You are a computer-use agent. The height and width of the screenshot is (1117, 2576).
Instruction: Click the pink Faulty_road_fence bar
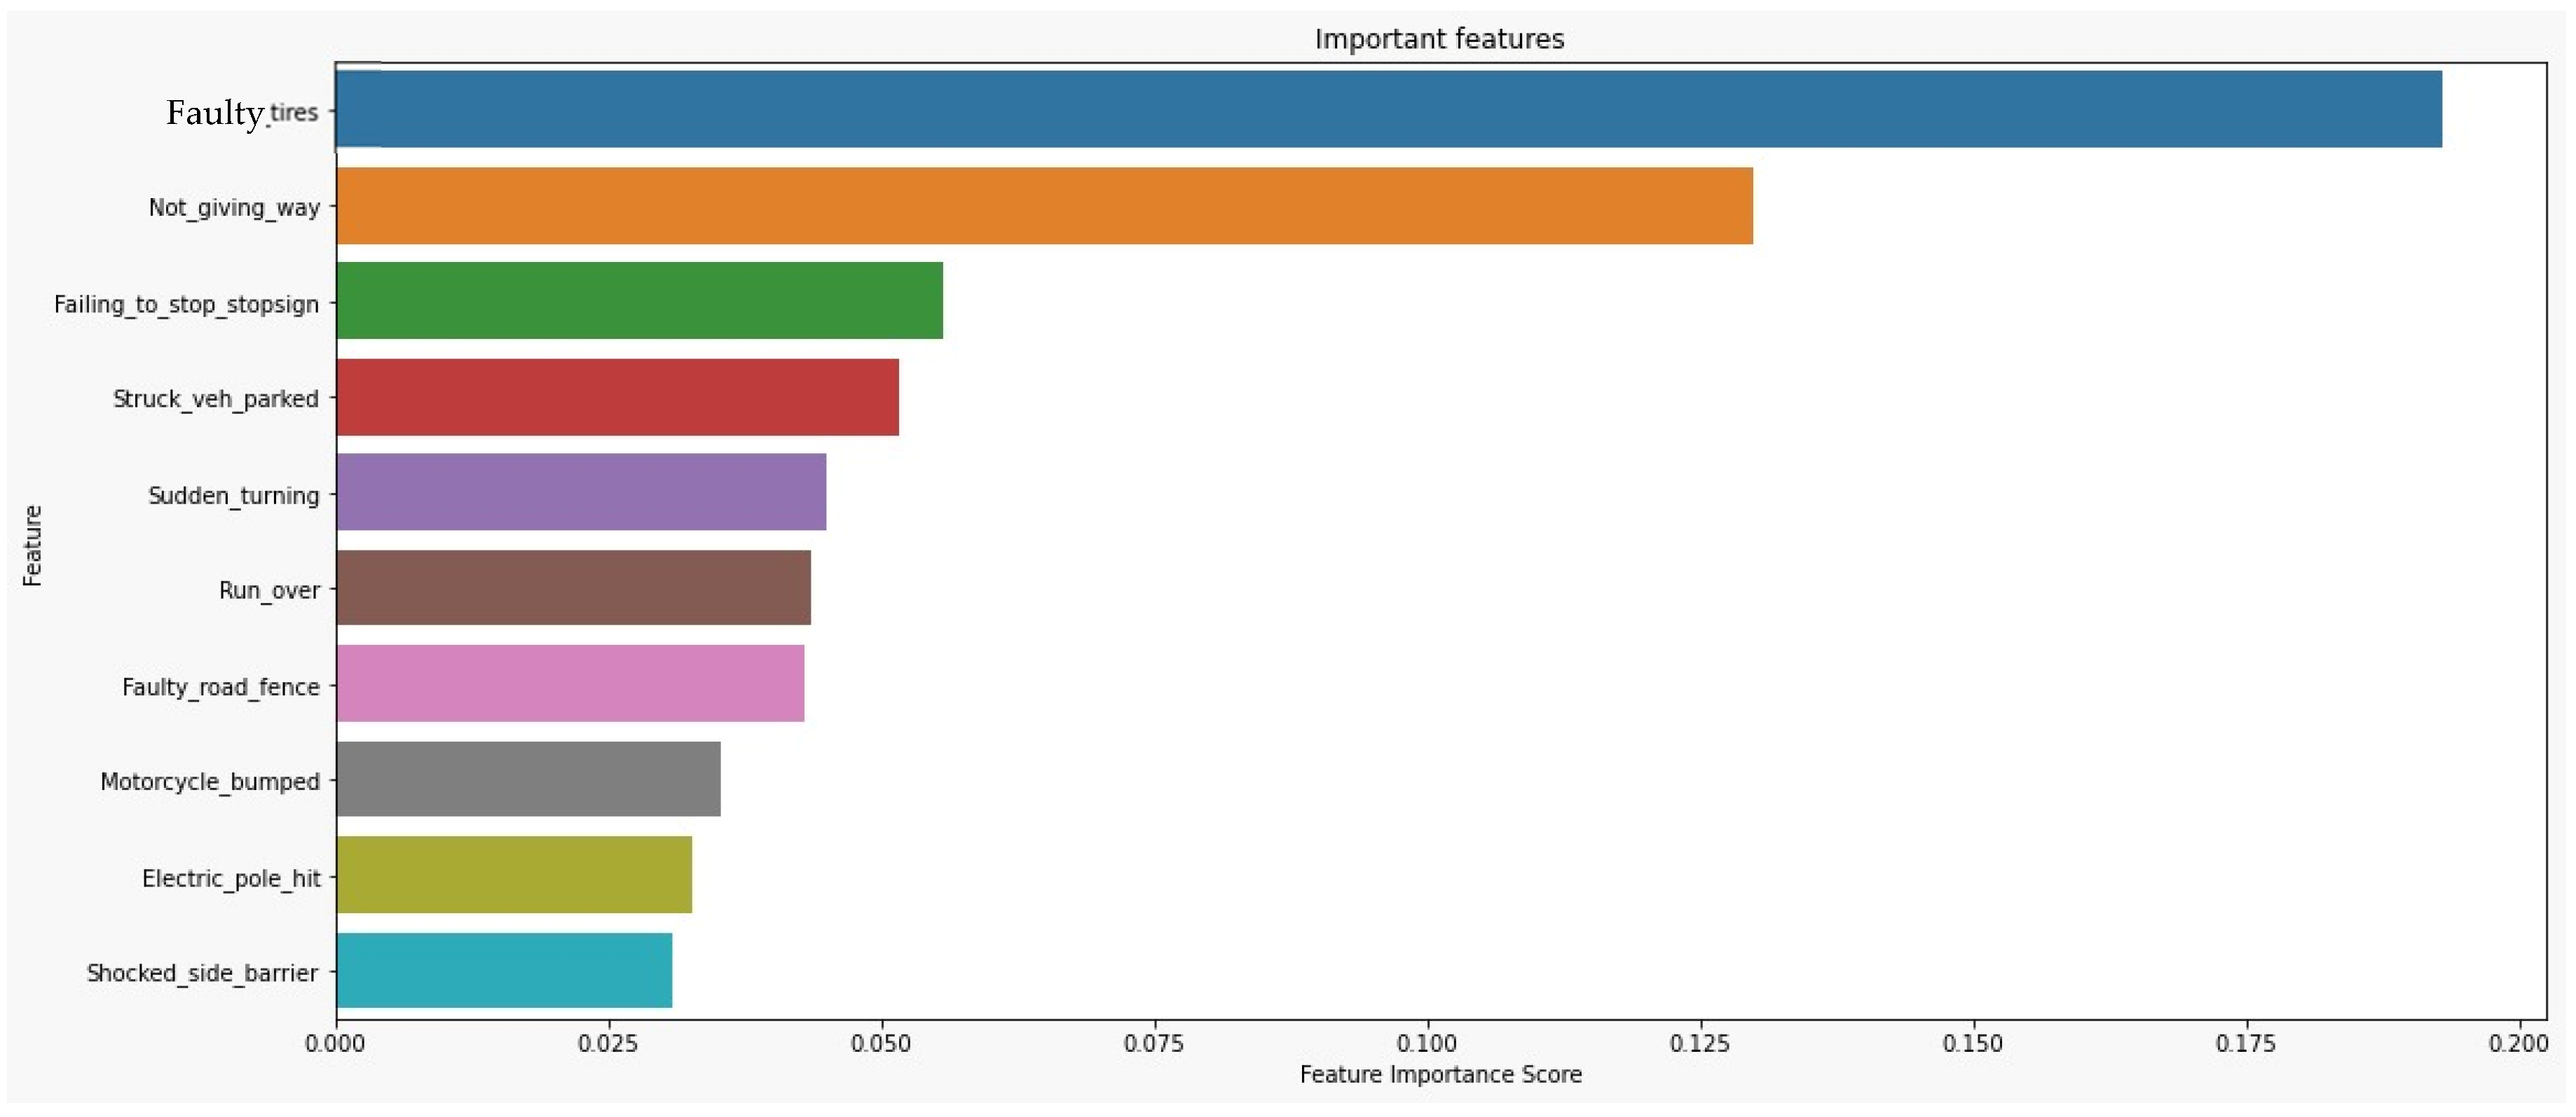[x=570, y=684]
